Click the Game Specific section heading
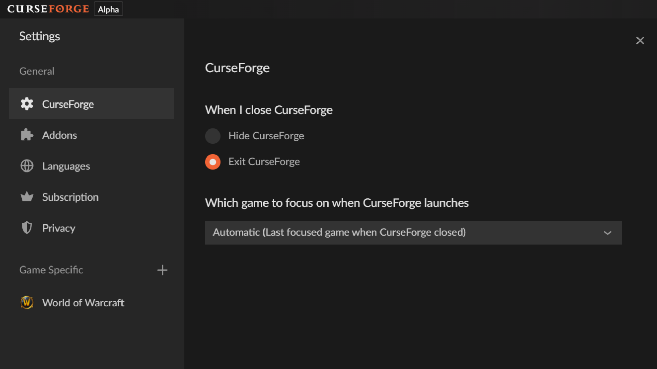The width and height of the screenshot is (657, 369). pos(51,270)
